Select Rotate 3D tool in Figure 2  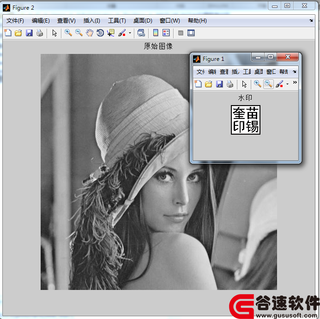(x=100, y=33)
